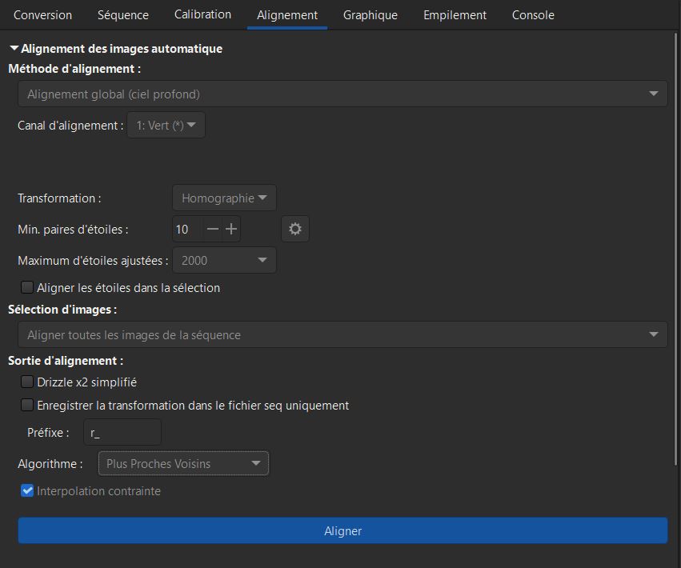Viewport: 681px width, 568px height.
Task: Open Maximum d'étoiles ajustées dropdown
Action: click(224, 260)
